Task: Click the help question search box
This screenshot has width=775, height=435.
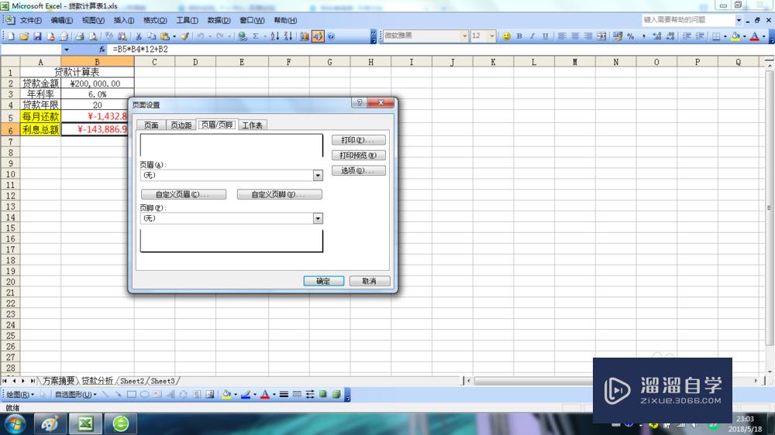Action: [x=688, y=20]
